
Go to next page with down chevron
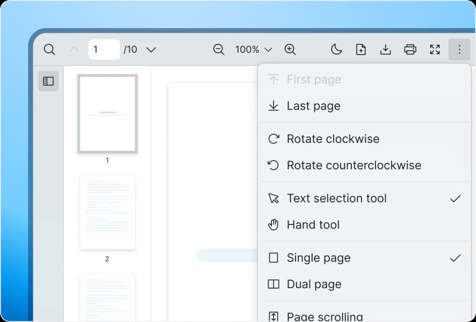pyautogui.click(x=151, y=49)
